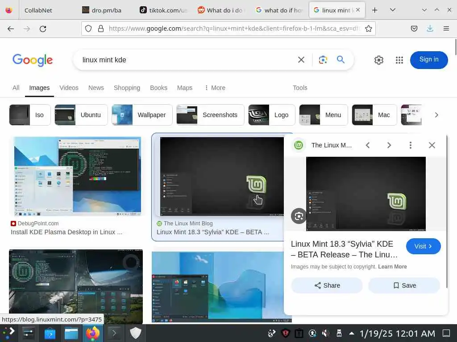The height and width of the screenshot is (342, 457).
Task: Reload the current page
Action: click(43, 28)
